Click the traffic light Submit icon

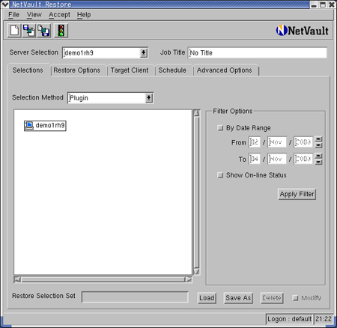(x=61, y=31)
